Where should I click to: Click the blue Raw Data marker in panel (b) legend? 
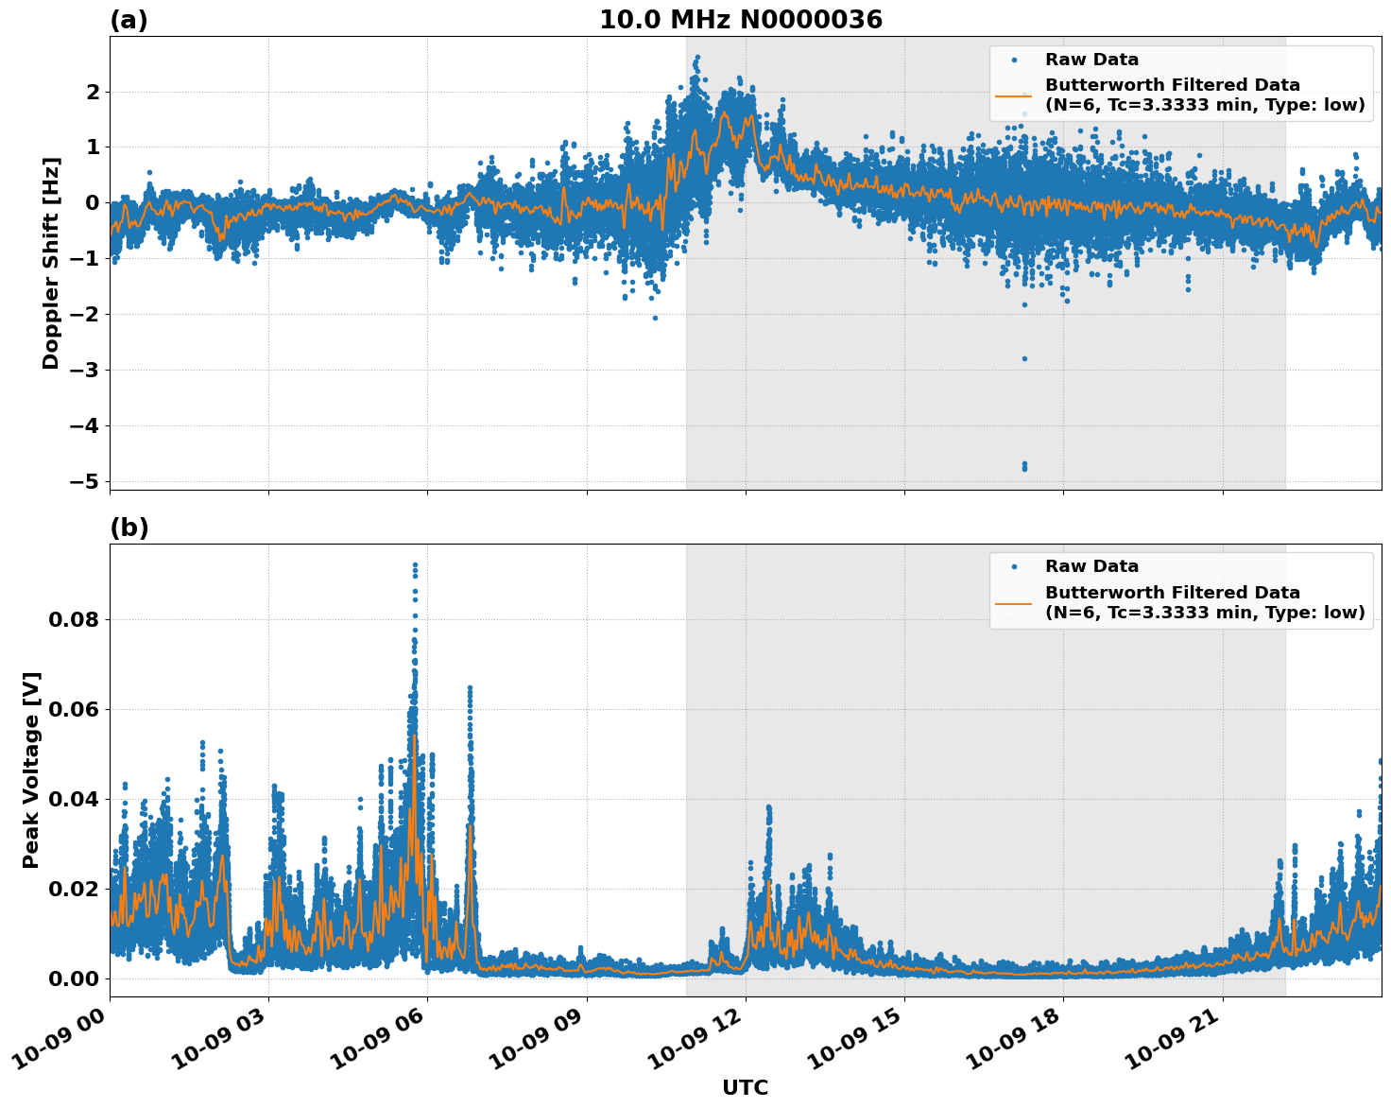click(x=1014, y=566)
